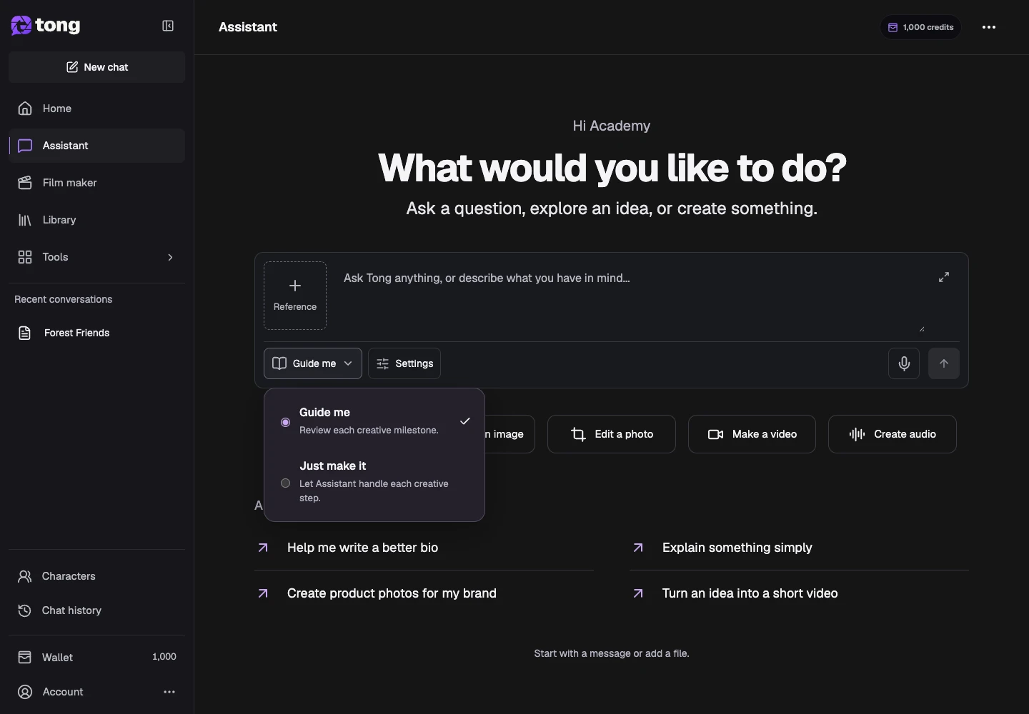Open the Account three-dots menu
This screenshot has width=1029, height=714.
click(x=169, y=692)
